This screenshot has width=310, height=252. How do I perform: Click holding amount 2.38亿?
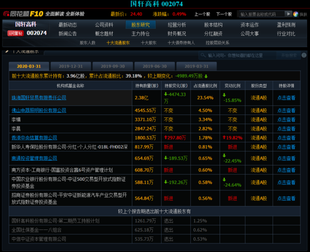pyautogui.click(x=141, y=98)
